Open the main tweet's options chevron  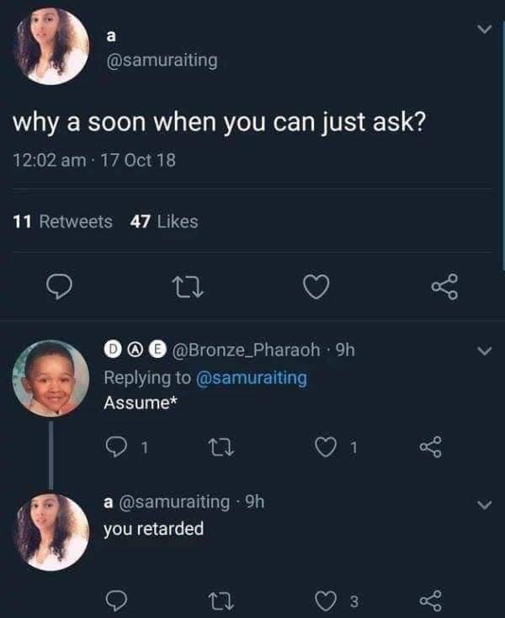[x=482, y=30]
